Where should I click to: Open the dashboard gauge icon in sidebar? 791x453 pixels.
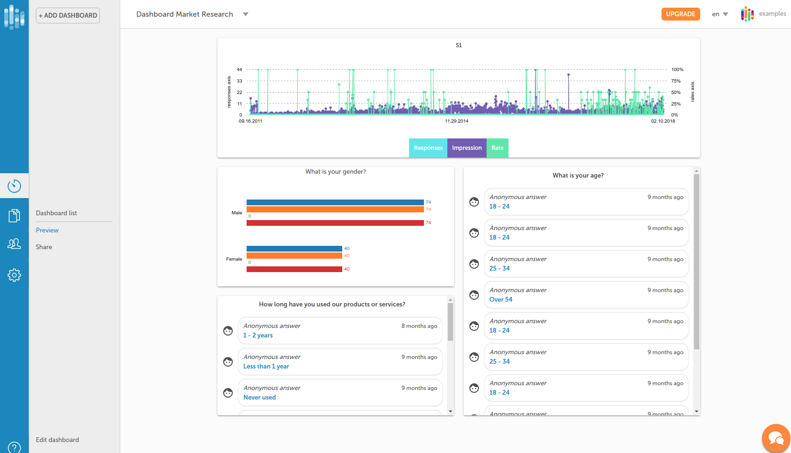14,186
